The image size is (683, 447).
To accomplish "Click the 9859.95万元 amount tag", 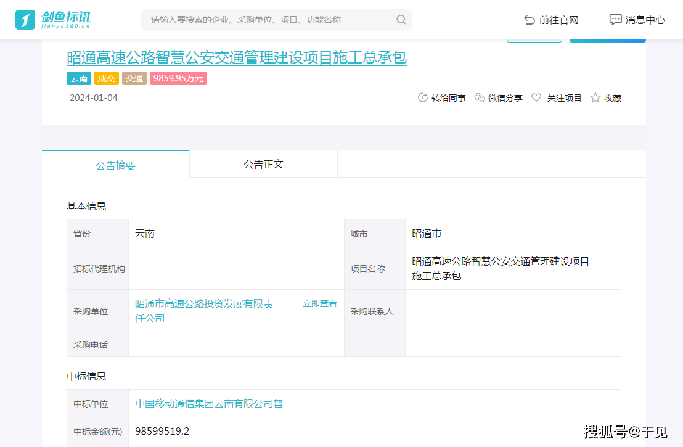I will tap(178, 78).
